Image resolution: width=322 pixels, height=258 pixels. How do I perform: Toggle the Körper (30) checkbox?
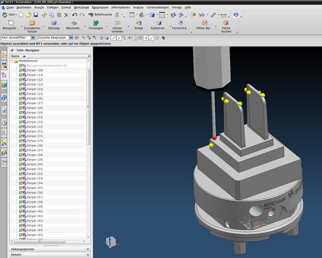coord(21,164)
